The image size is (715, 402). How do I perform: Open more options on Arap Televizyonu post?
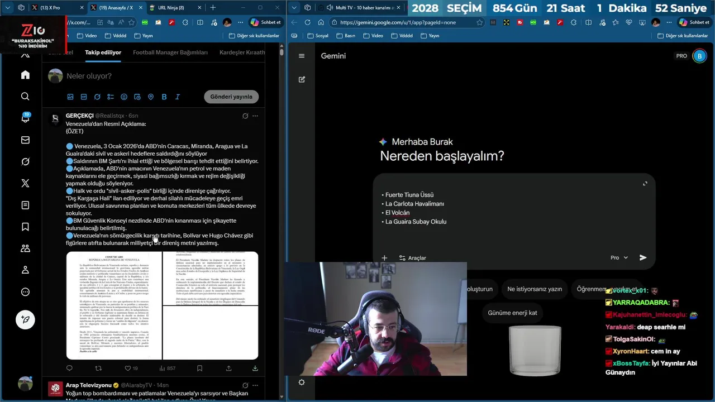[x=255, y=385]
